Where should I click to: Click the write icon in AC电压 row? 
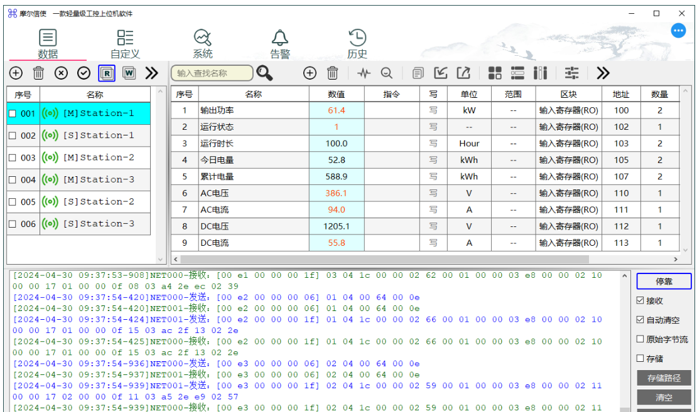433,193
